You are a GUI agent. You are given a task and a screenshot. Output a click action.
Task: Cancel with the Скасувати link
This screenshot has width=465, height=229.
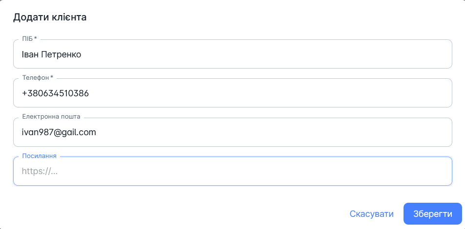tap(372, 213)
